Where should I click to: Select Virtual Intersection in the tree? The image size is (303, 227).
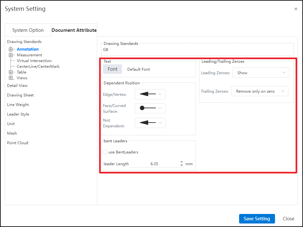(x=34, y=61)
